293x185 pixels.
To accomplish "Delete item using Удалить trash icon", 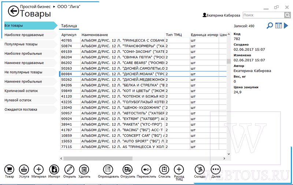I will 84,170.
